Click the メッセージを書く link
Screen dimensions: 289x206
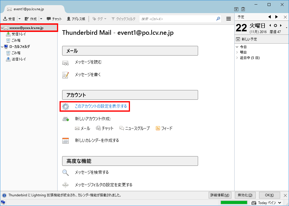(x=88, y=75)
